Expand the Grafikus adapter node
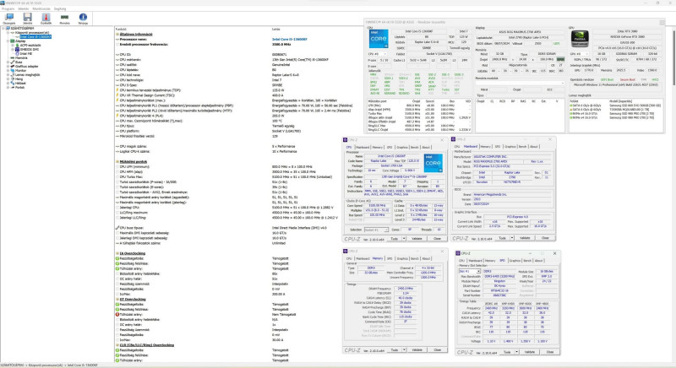 tap(8, 67)
